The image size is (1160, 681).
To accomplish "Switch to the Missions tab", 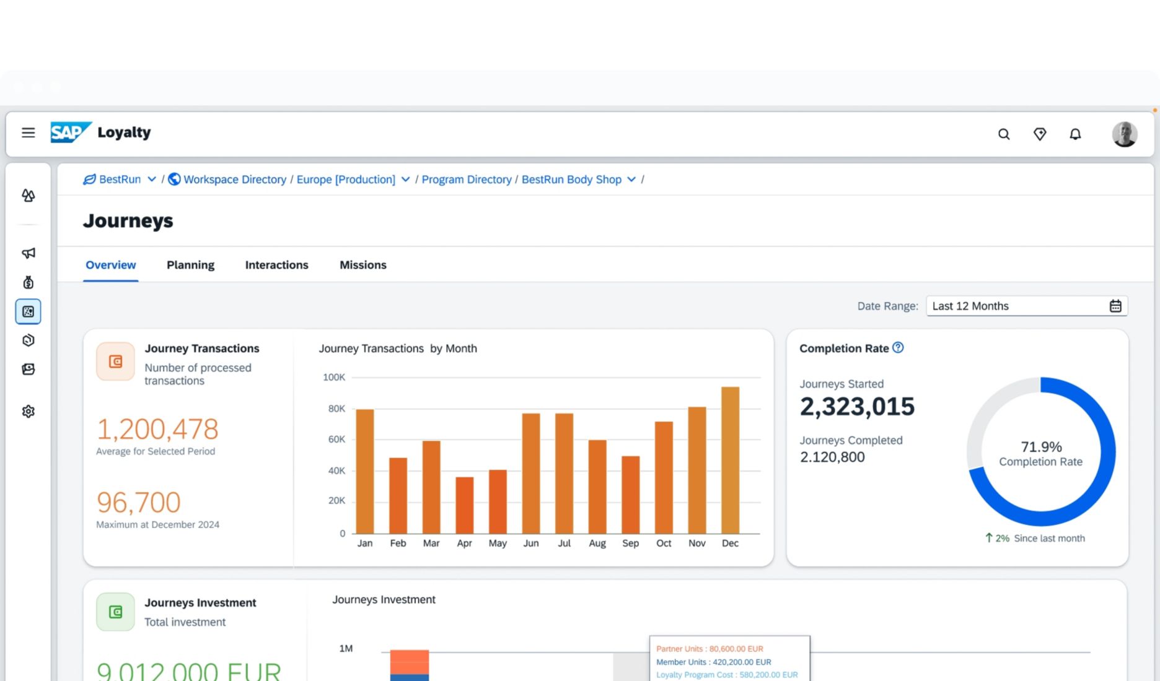I will point(362,265).
